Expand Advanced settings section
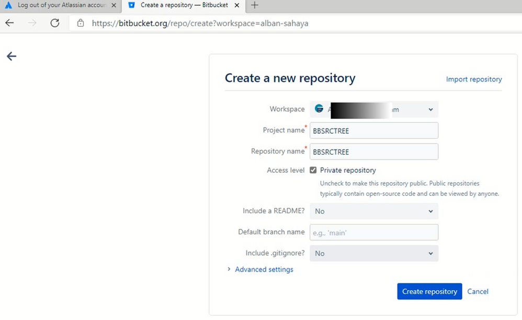Image resolution: width=522 pixels, height=320 pixels. (x=264, y=269)
